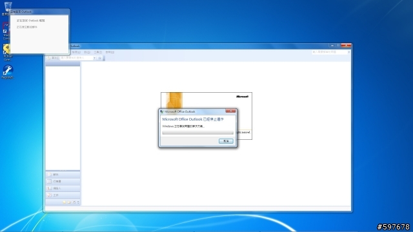
Task: Open the 行事曆 (Calendar) navigation button
Action: pos(63,181)
